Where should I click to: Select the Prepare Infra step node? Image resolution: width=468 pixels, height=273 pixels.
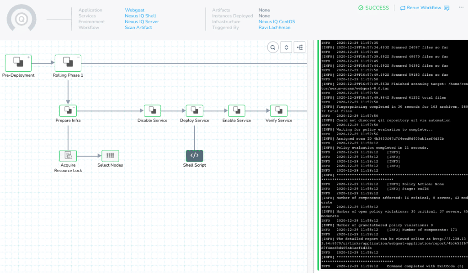68,110
